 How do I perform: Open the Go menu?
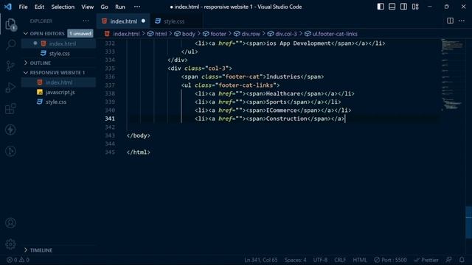coord(104,7)
